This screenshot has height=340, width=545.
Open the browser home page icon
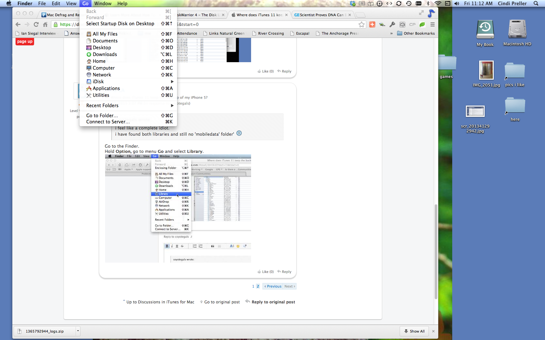[45, 24]
